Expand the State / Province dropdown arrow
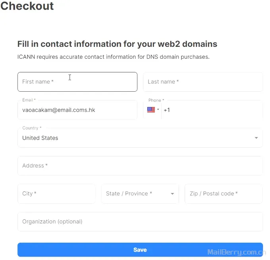 tap(172, 194)
